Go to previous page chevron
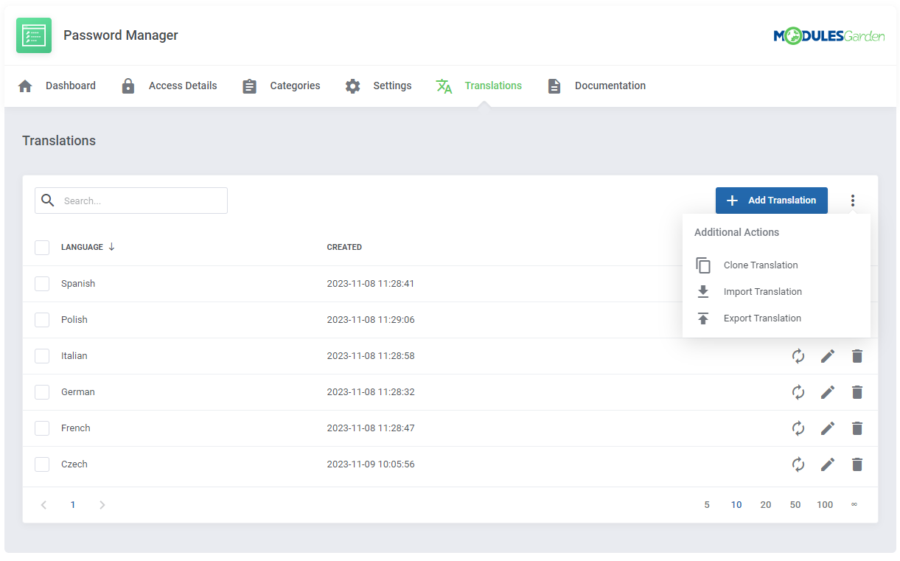900x561 pixels. [x=44, y=505]
